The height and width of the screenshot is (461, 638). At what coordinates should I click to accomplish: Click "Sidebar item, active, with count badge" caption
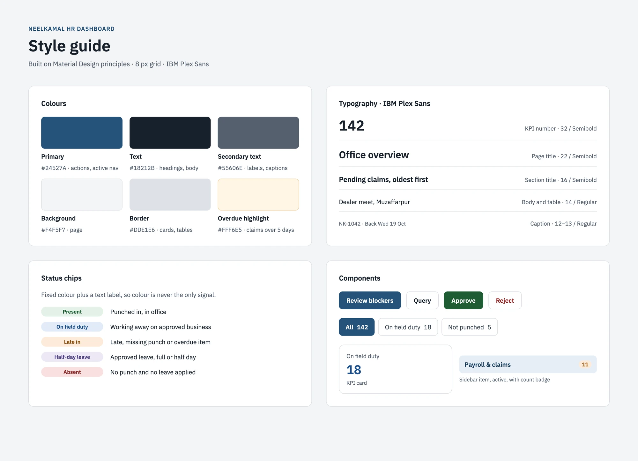tap(505, 380)
